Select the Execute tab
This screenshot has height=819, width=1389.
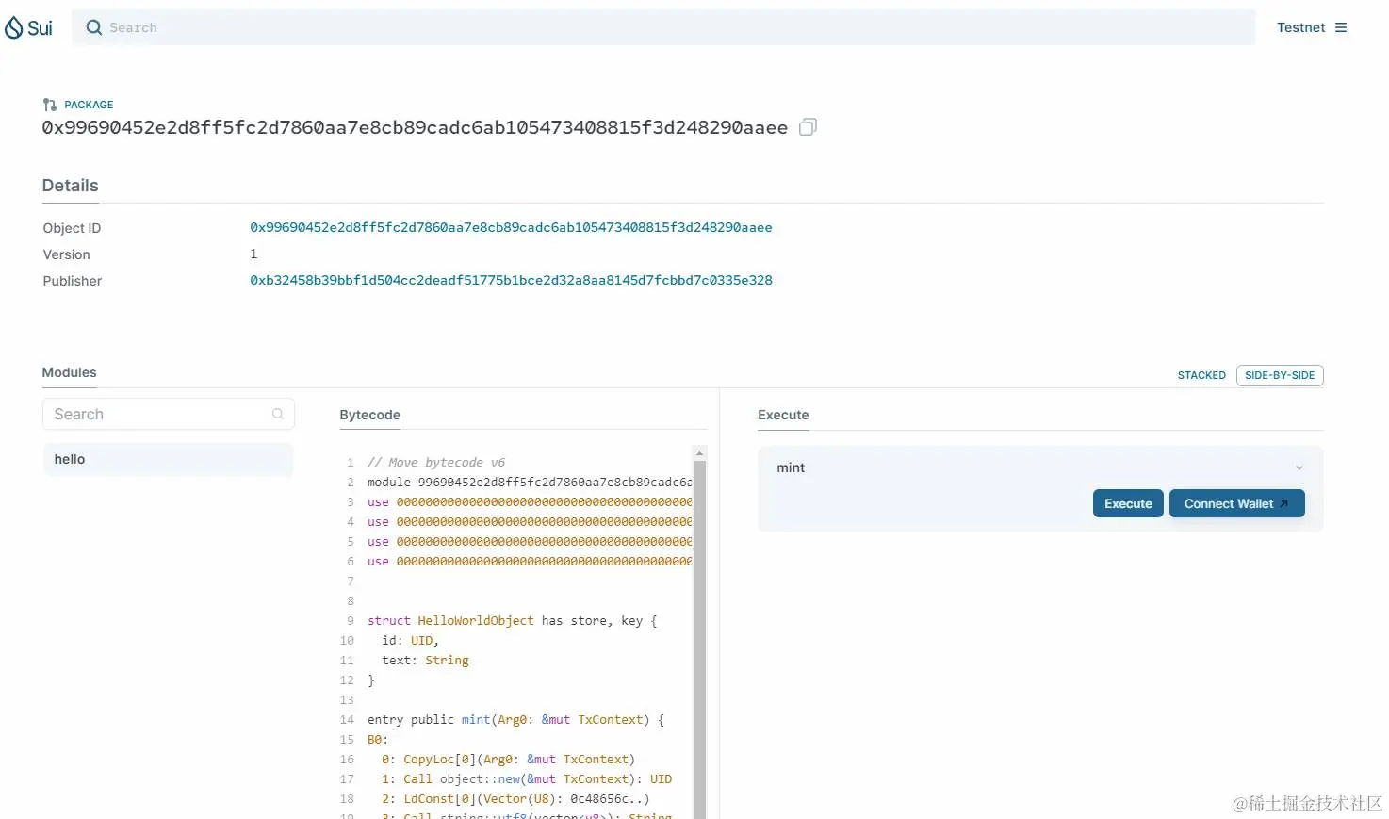(x=783, y=415)
